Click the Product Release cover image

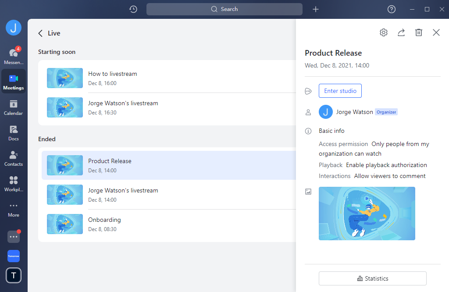coord(367,214)
